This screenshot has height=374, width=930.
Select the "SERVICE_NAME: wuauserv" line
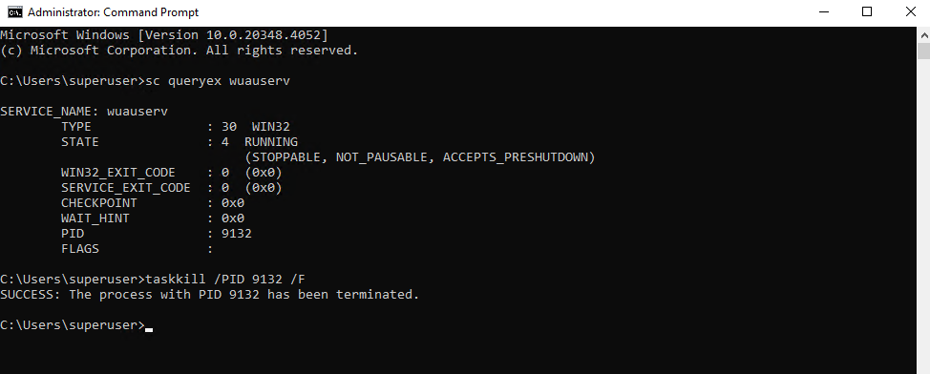pos(84,112)
